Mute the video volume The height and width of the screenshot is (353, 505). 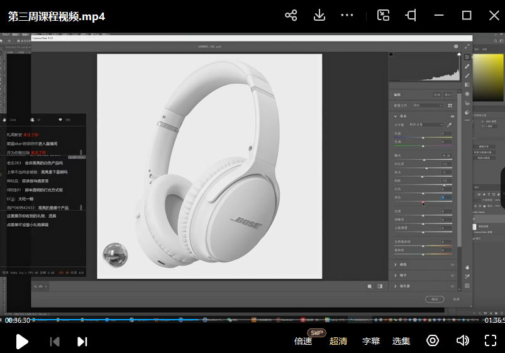tap(463, 341)
